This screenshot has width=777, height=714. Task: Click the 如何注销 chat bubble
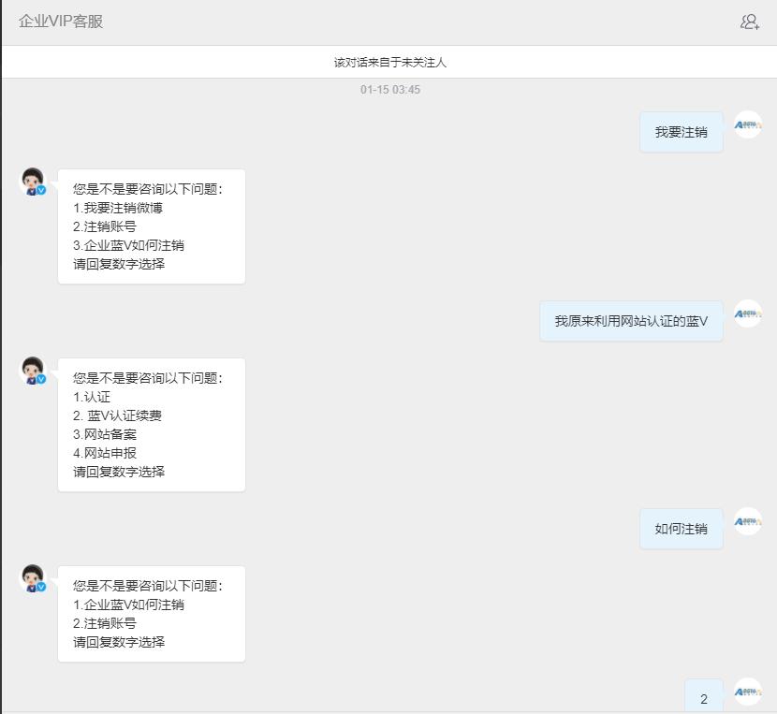tap(682, 528)
